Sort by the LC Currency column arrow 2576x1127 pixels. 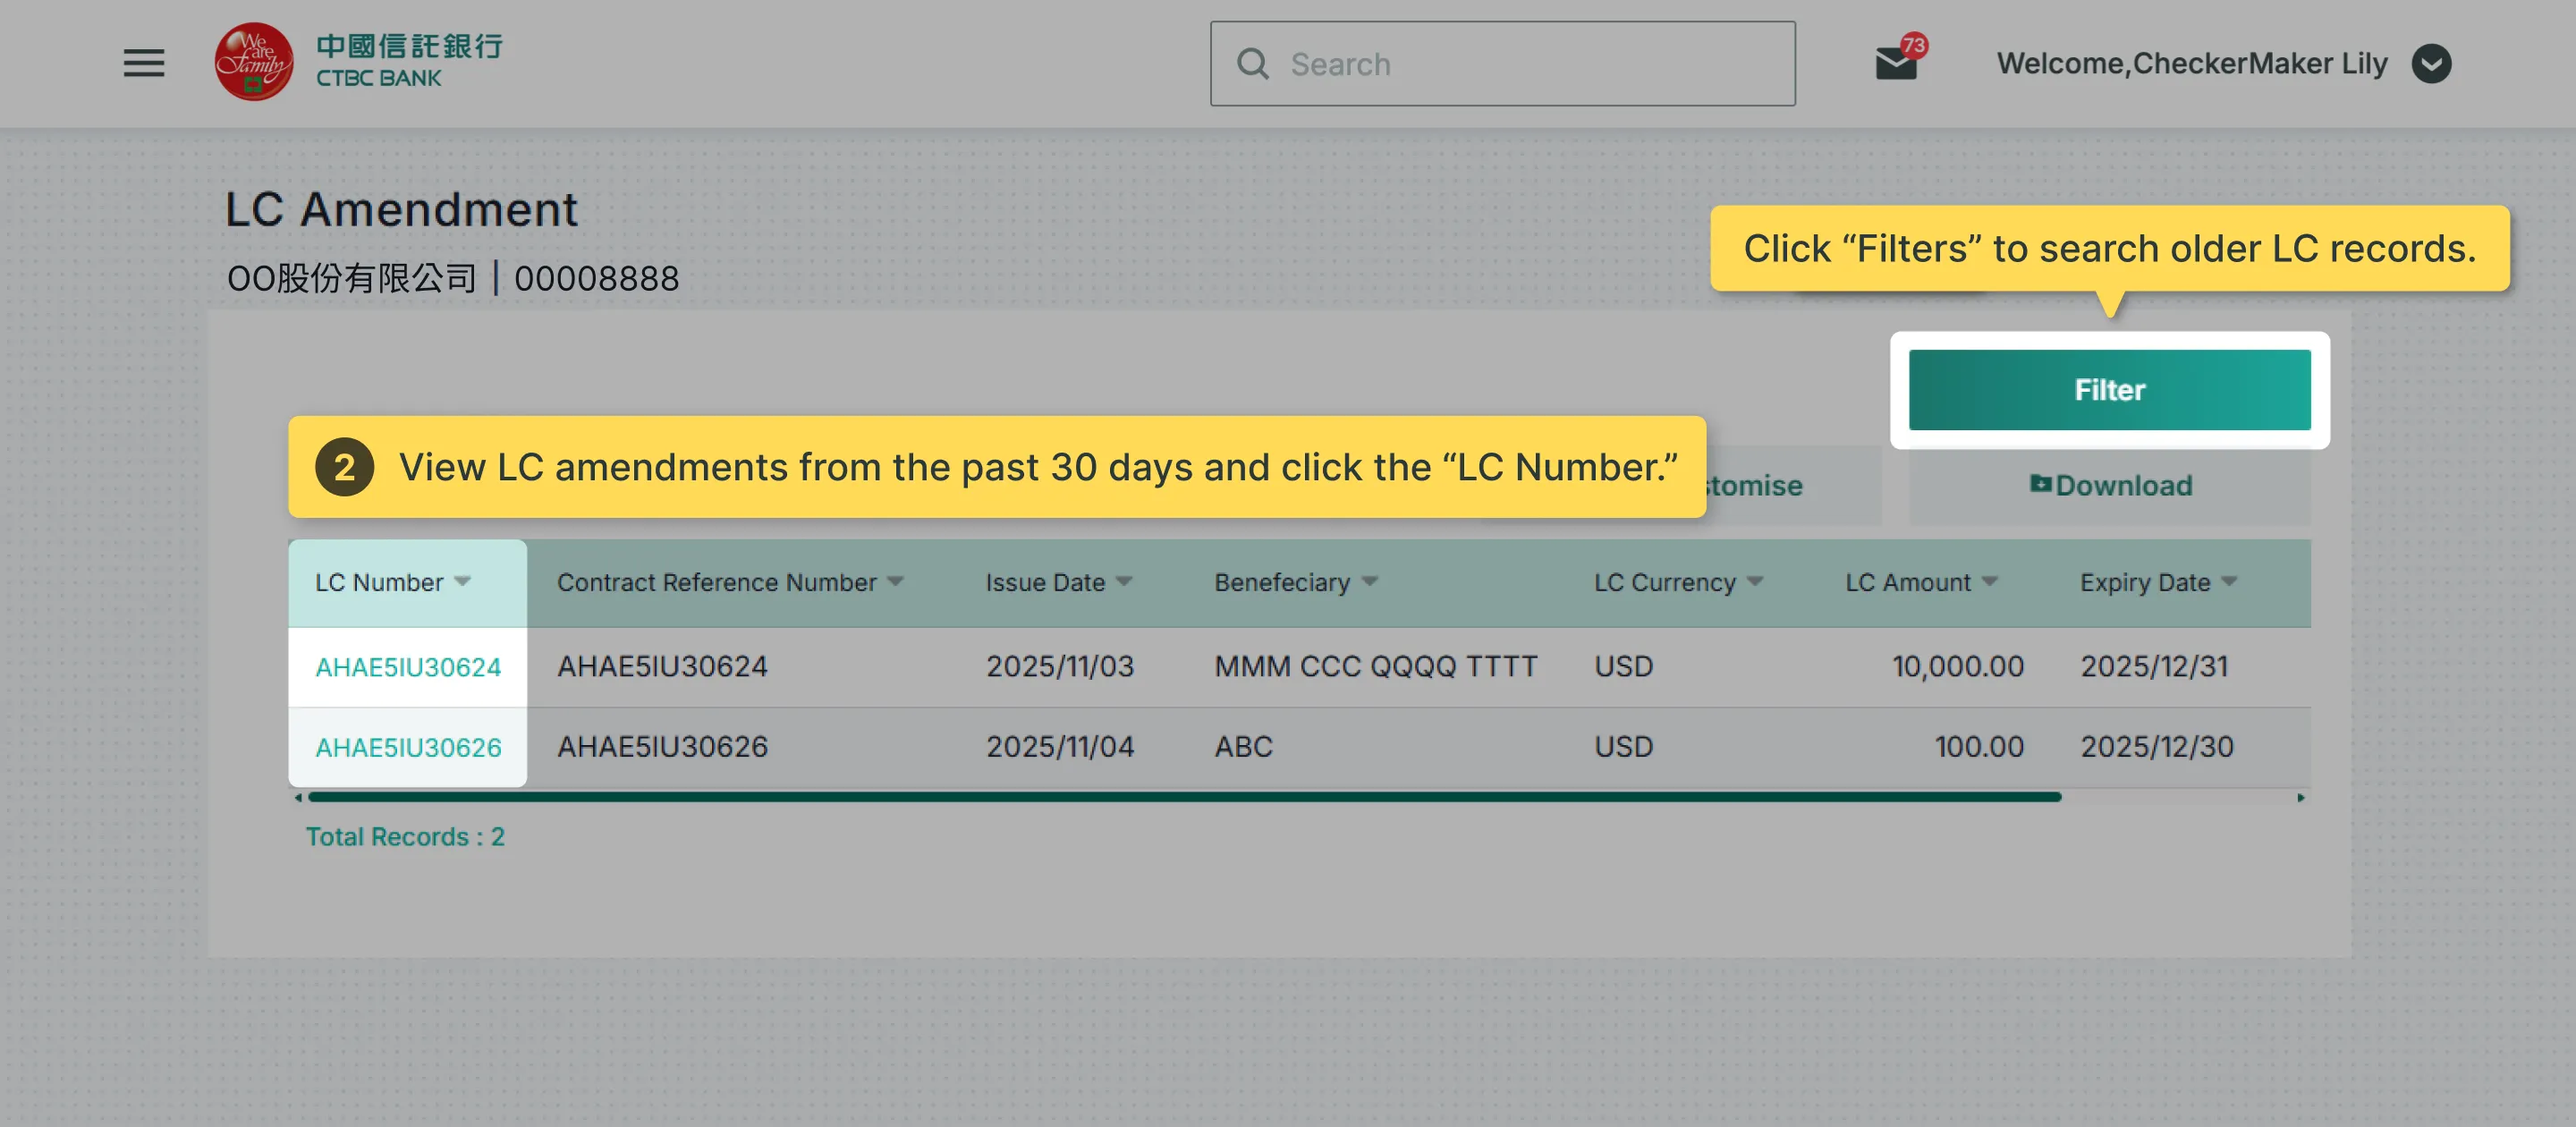(1755, 582)
